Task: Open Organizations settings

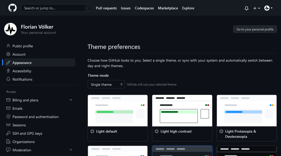Action: [39, 142]
